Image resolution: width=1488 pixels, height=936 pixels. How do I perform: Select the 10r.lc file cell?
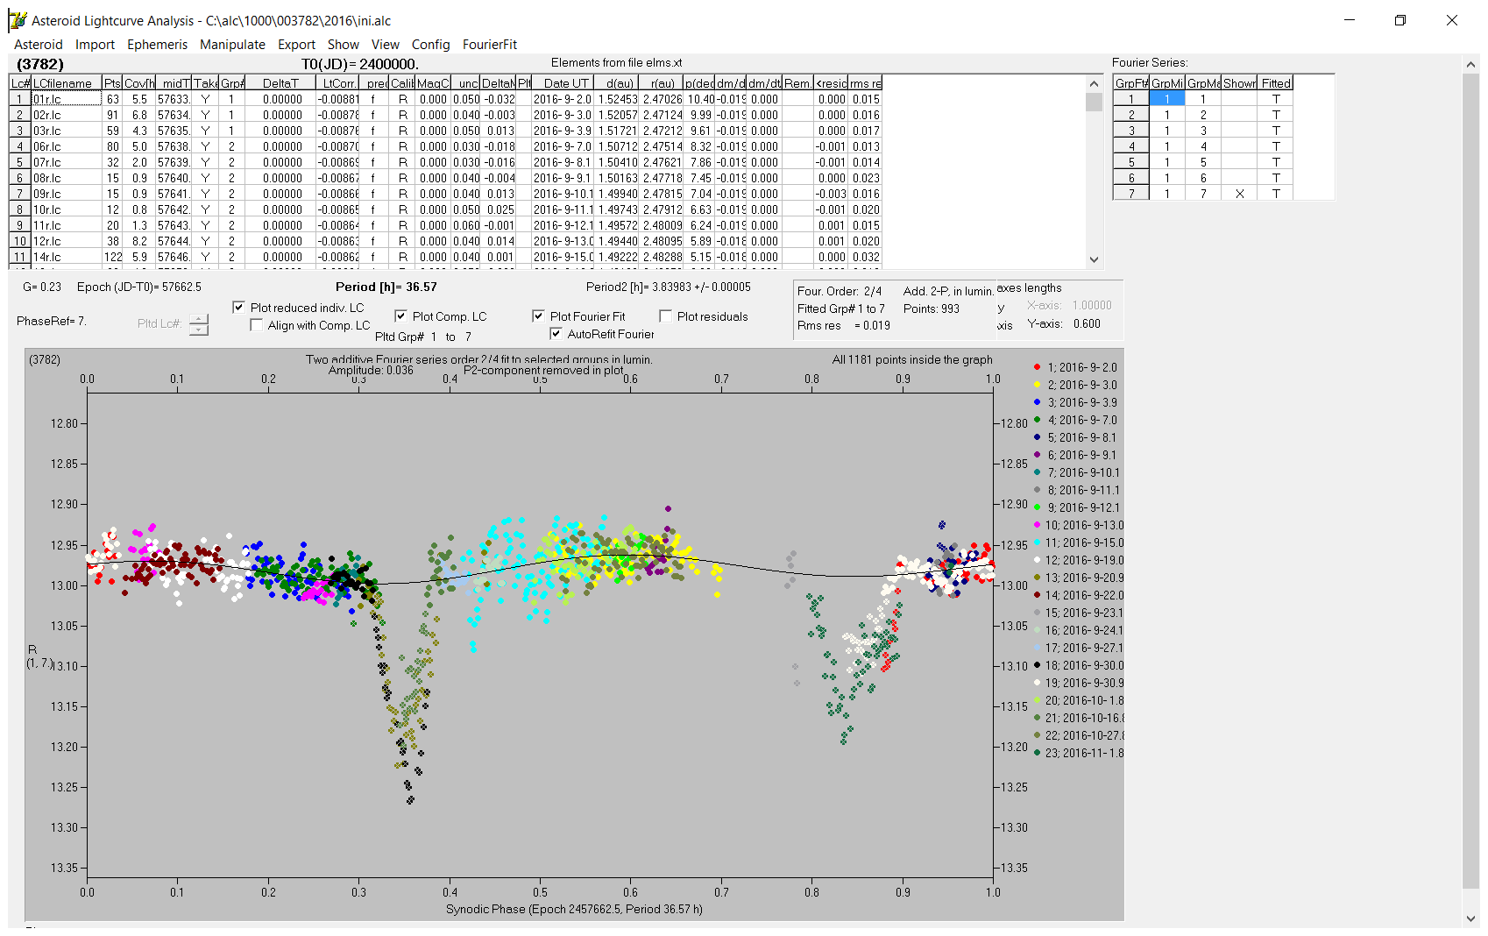pos(67,209)
